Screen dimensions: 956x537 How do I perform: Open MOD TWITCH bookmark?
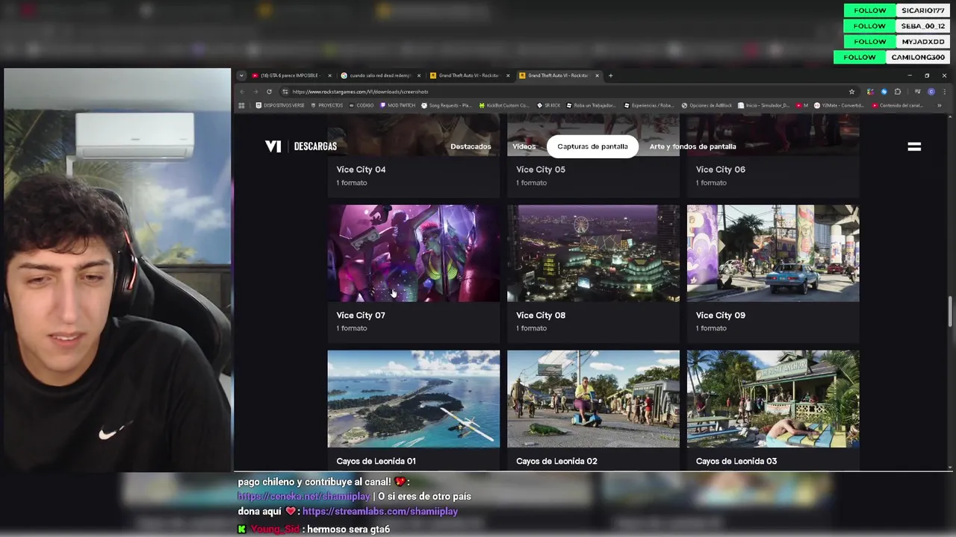click(x=397, y=105)
